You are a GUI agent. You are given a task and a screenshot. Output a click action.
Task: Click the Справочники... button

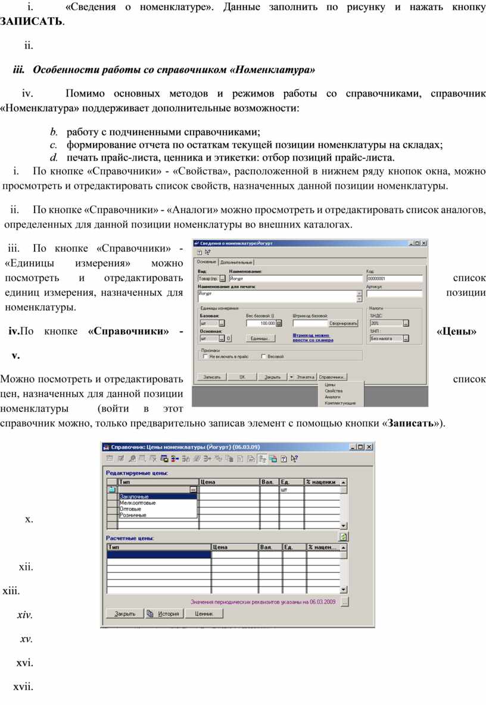pyautogui.click(x=332, y=377)
